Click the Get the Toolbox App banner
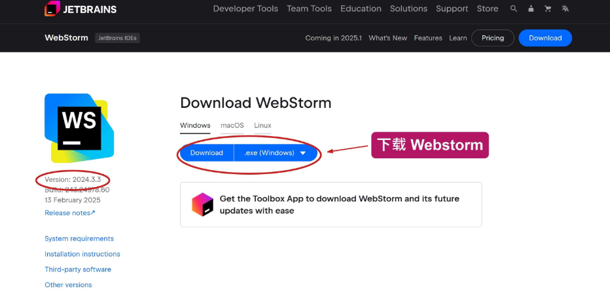This screenshot has width=610, height=297. pos(331,205)
